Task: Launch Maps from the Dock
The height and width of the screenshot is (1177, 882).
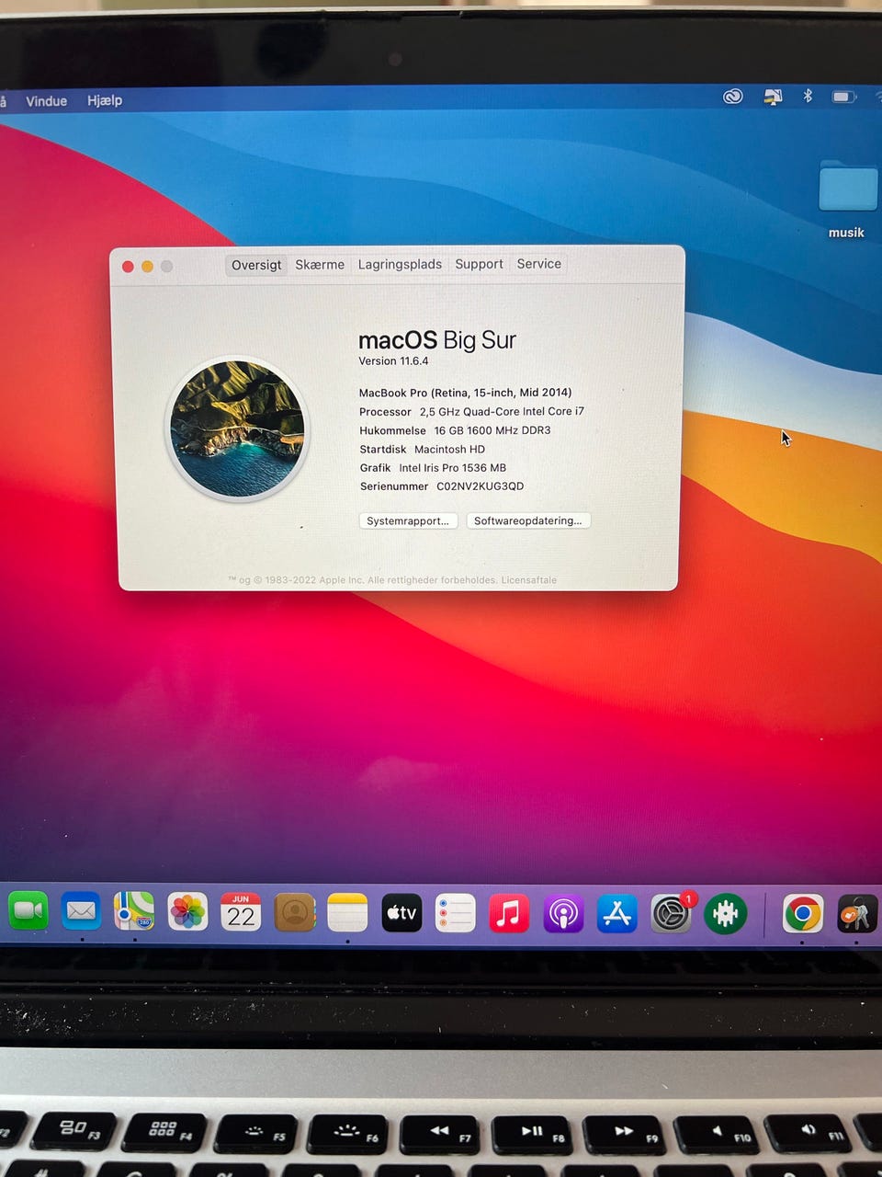Action: (134, 911)
